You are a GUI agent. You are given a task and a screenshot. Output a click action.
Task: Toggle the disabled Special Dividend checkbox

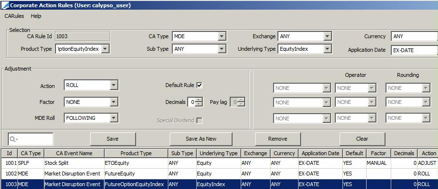pos(199,120)
